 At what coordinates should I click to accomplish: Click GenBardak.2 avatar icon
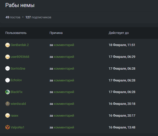pyautogui.click(x=7, y=45)
